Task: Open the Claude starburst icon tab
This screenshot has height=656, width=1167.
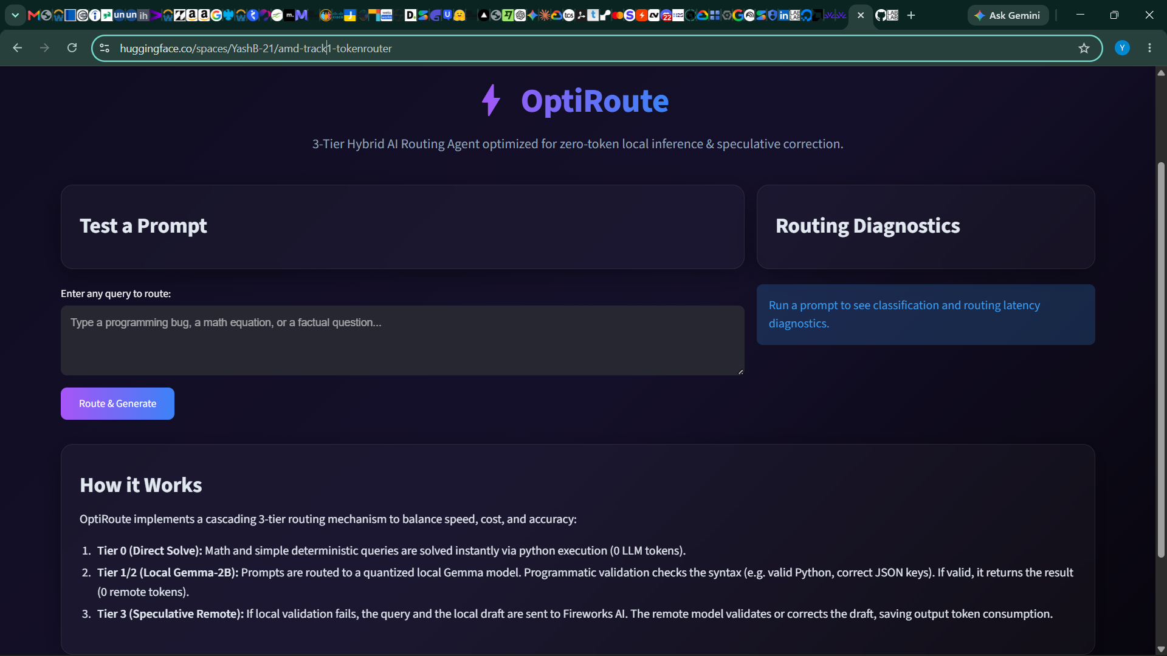Action: [545, 15]
